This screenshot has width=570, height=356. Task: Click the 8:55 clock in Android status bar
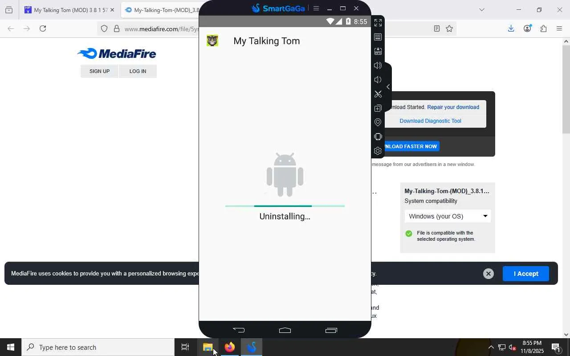pyautogui.click(x=360, y=21)
